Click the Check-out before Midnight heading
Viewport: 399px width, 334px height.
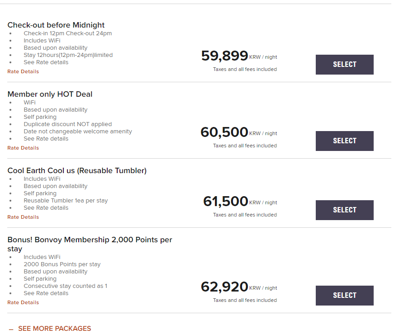point(56,25)
